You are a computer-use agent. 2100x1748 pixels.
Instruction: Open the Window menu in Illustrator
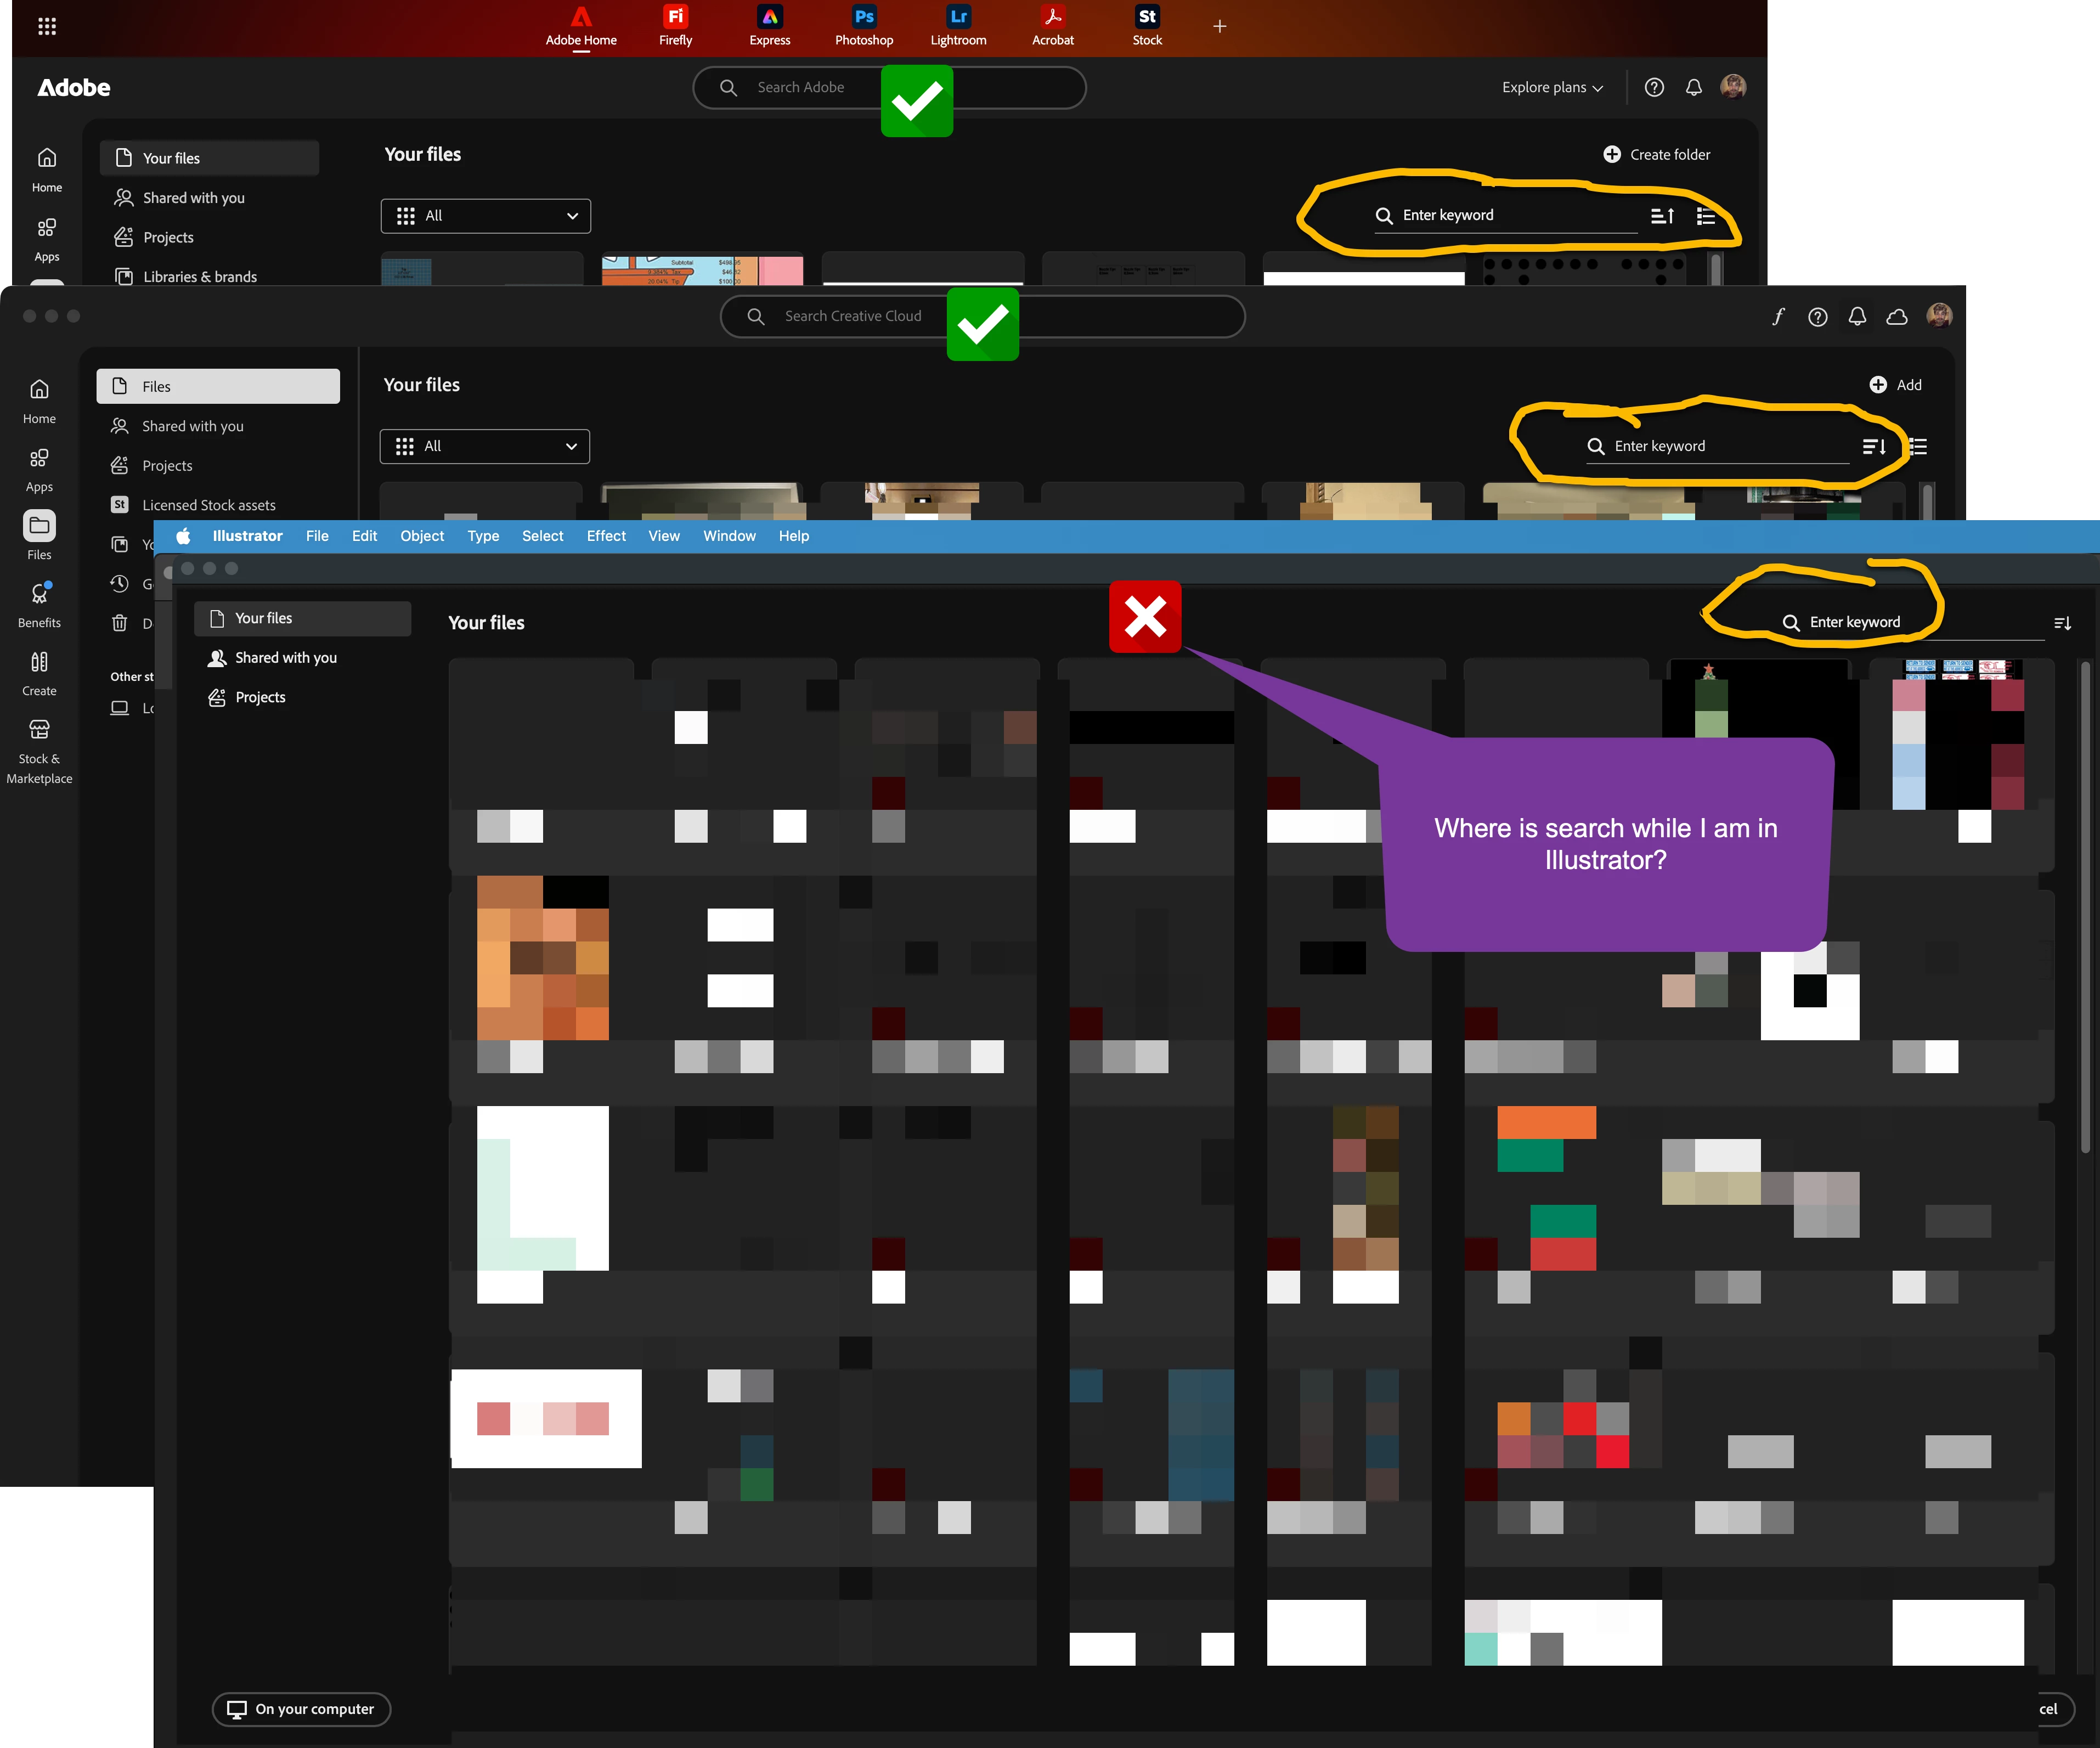pos(729,536)
